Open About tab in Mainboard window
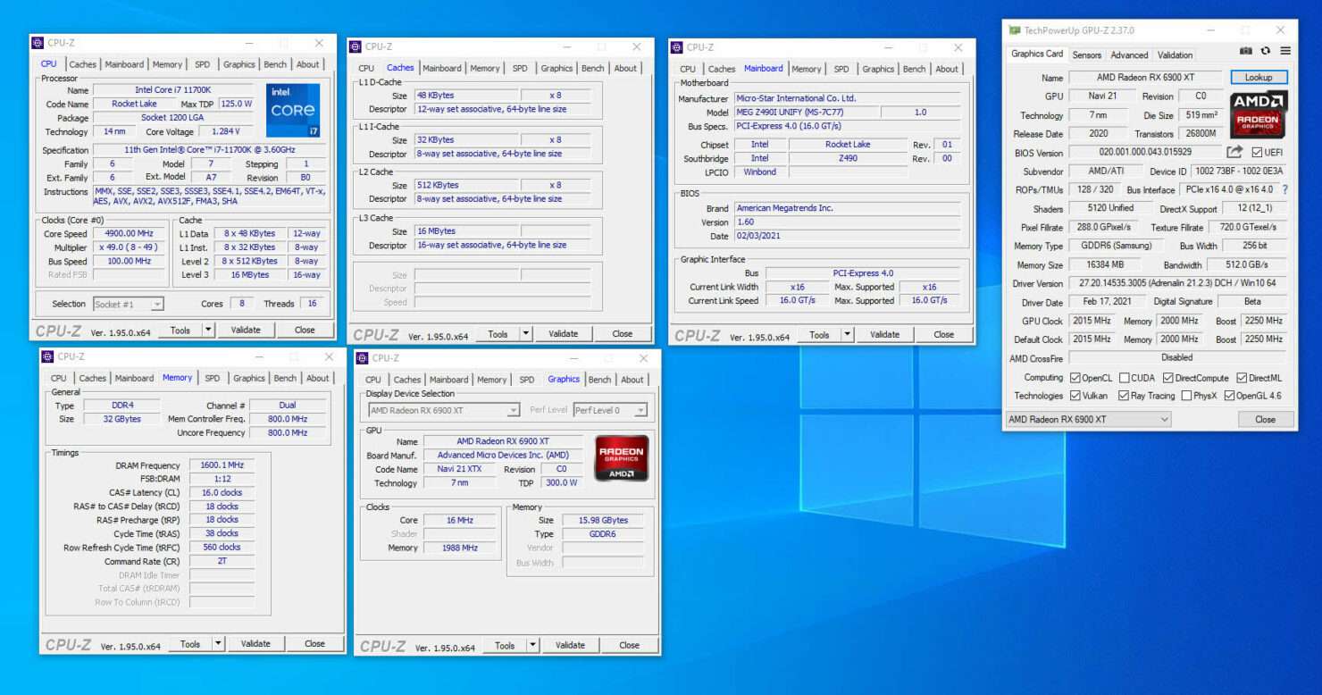This screenshot has width=1322, height=695. point(947,69)
